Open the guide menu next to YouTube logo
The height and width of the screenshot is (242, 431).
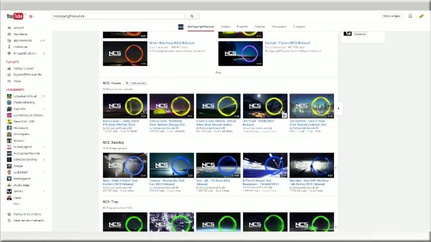(32, 16)
